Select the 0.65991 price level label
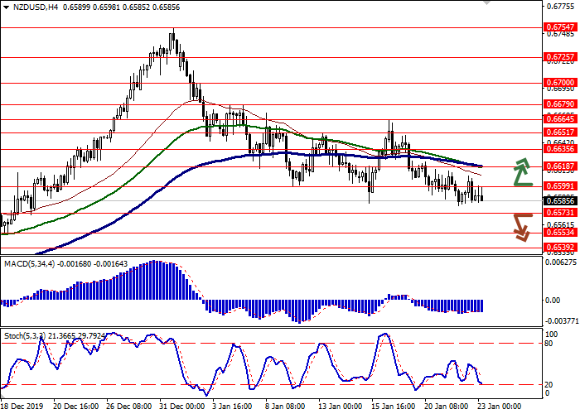This screenshot has height=414, width=580. (x=560, y=186)
